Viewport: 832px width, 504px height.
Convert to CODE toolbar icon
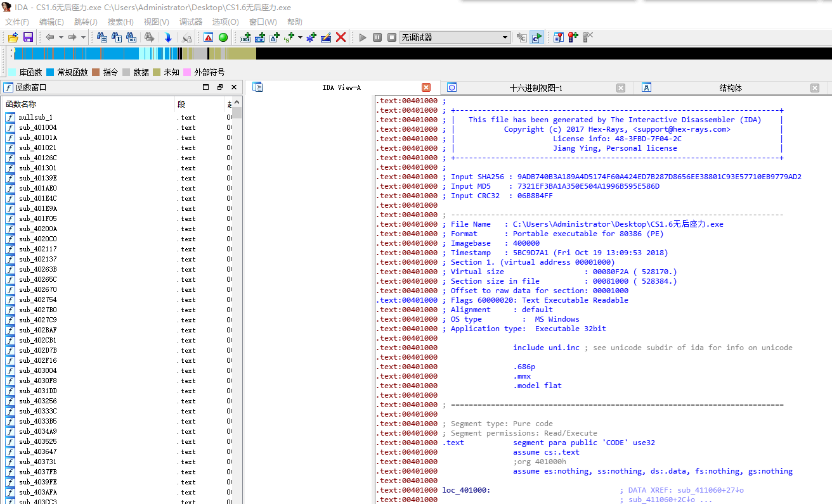point(245,37)
